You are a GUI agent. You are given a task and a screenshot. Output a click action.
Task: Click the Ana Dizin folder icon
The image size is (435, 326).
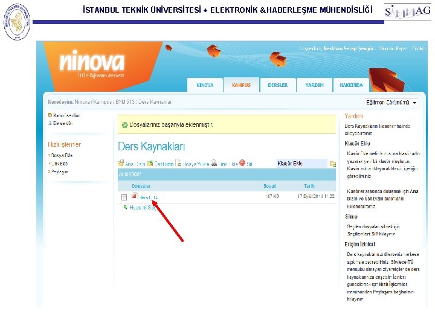pyautogui.click(x=121, y=163)
